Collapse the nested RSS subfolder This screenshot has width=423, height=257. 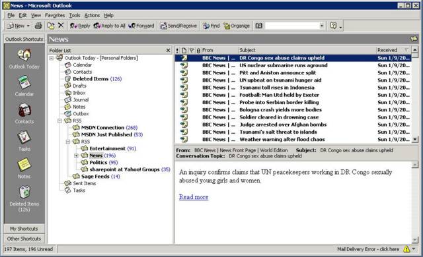[x=68, y=142]
